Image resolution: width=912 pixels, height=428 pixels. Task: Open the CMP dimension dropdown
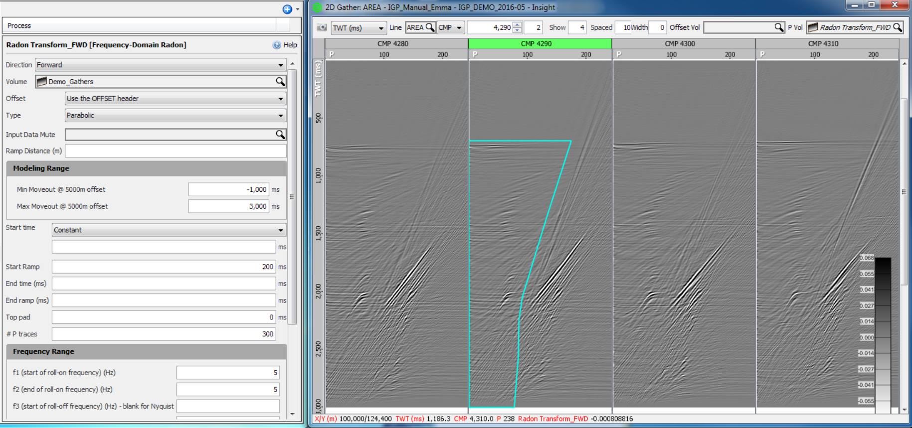(451, 28)
